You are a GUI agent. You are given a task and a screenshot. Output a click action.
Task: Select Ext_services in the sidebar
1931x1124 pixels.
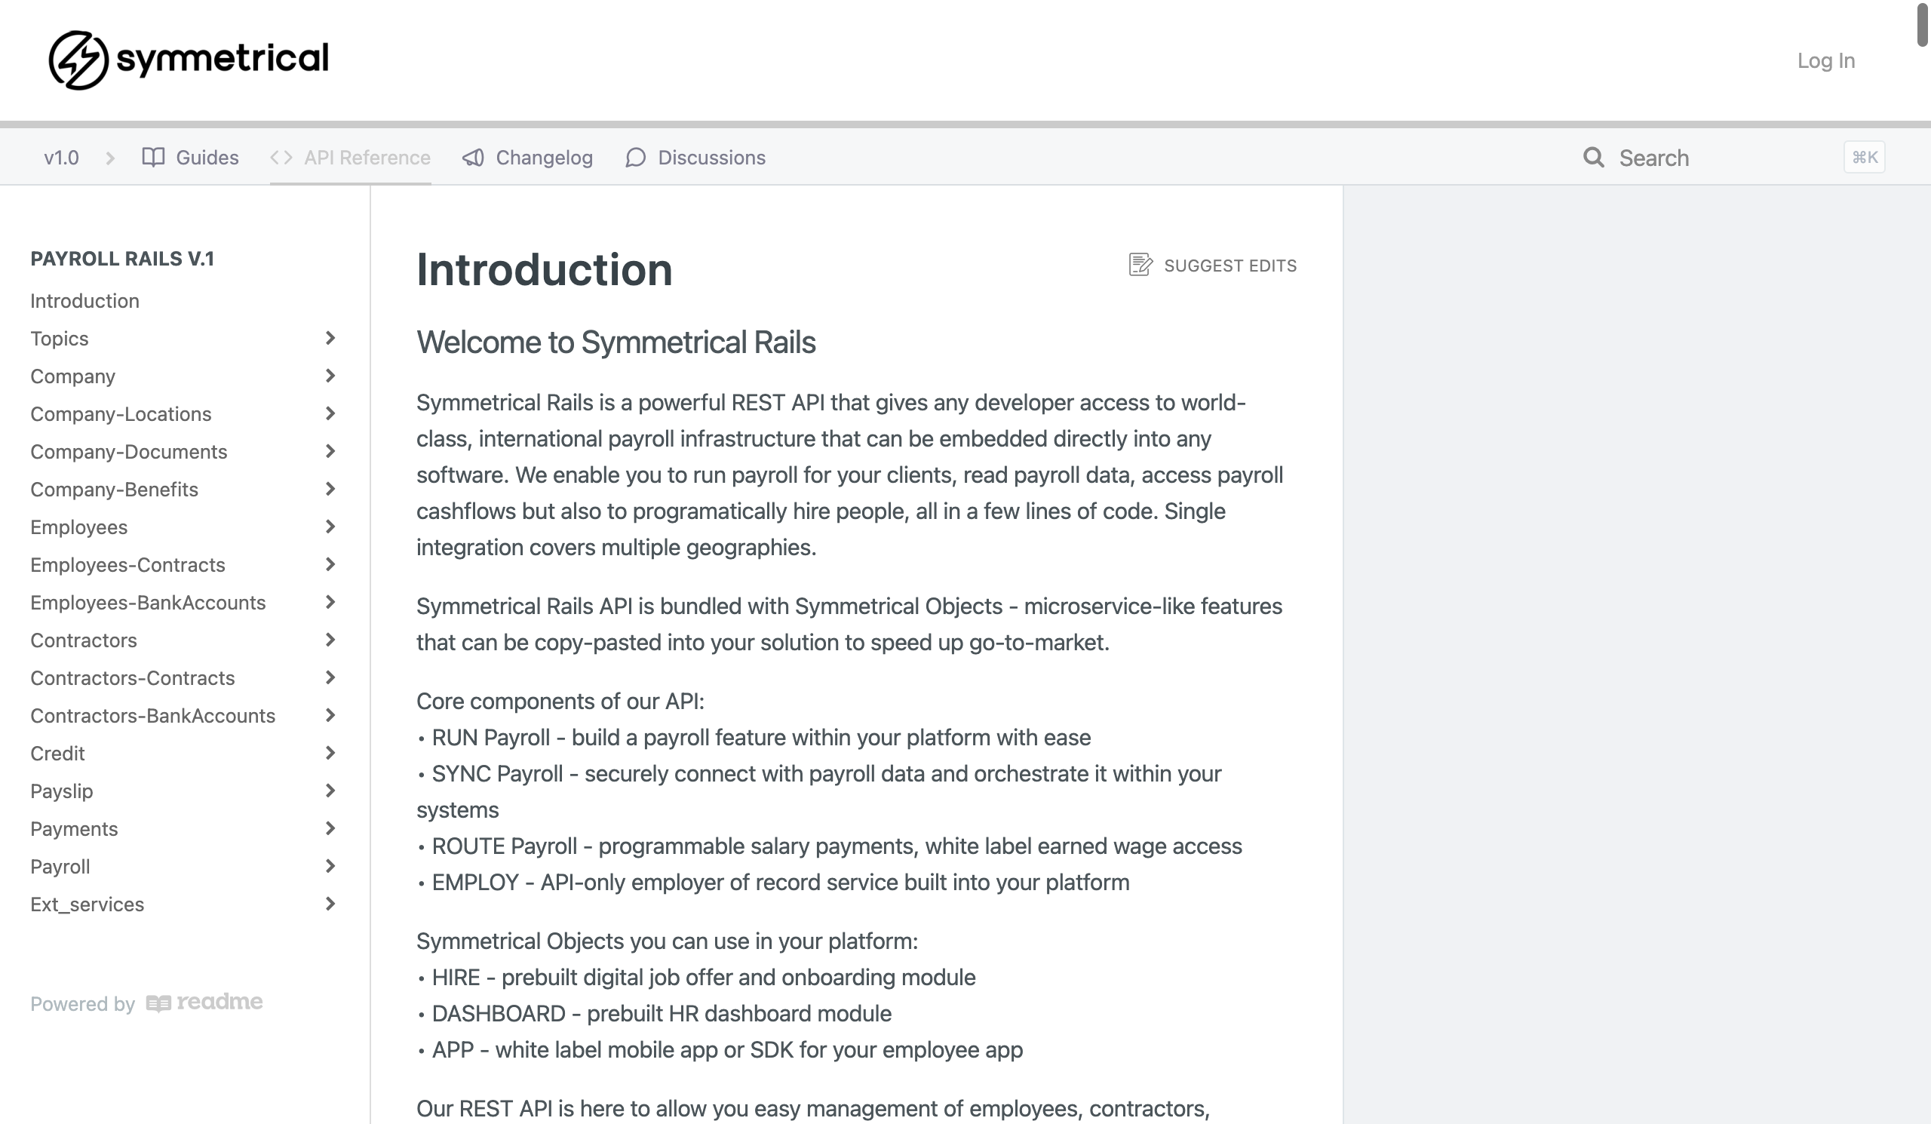point(87,904)
